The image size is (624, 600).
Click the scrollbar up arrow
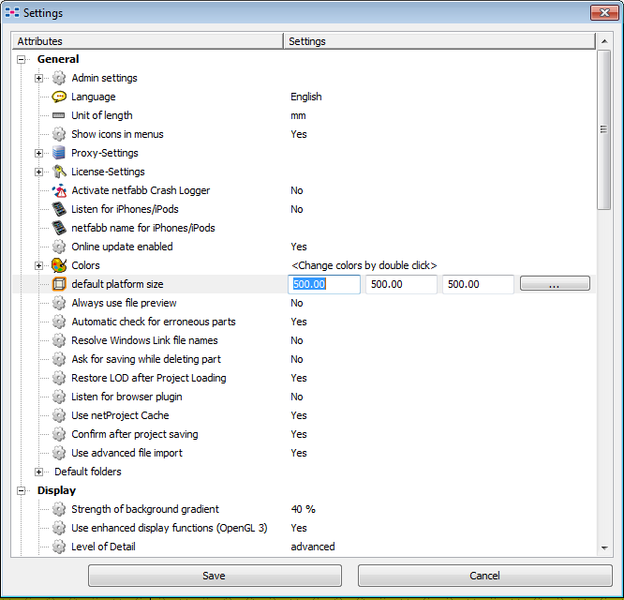[604, 41]
